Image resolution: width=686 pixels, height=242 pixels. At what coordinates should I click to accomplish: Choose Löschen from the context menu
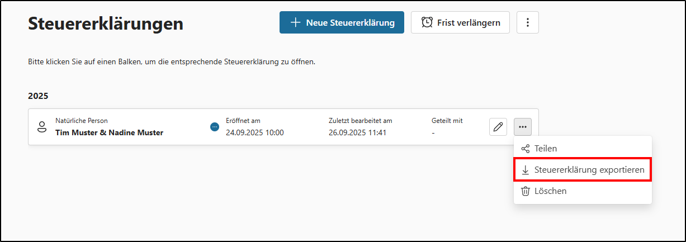(x=550, y=191)
